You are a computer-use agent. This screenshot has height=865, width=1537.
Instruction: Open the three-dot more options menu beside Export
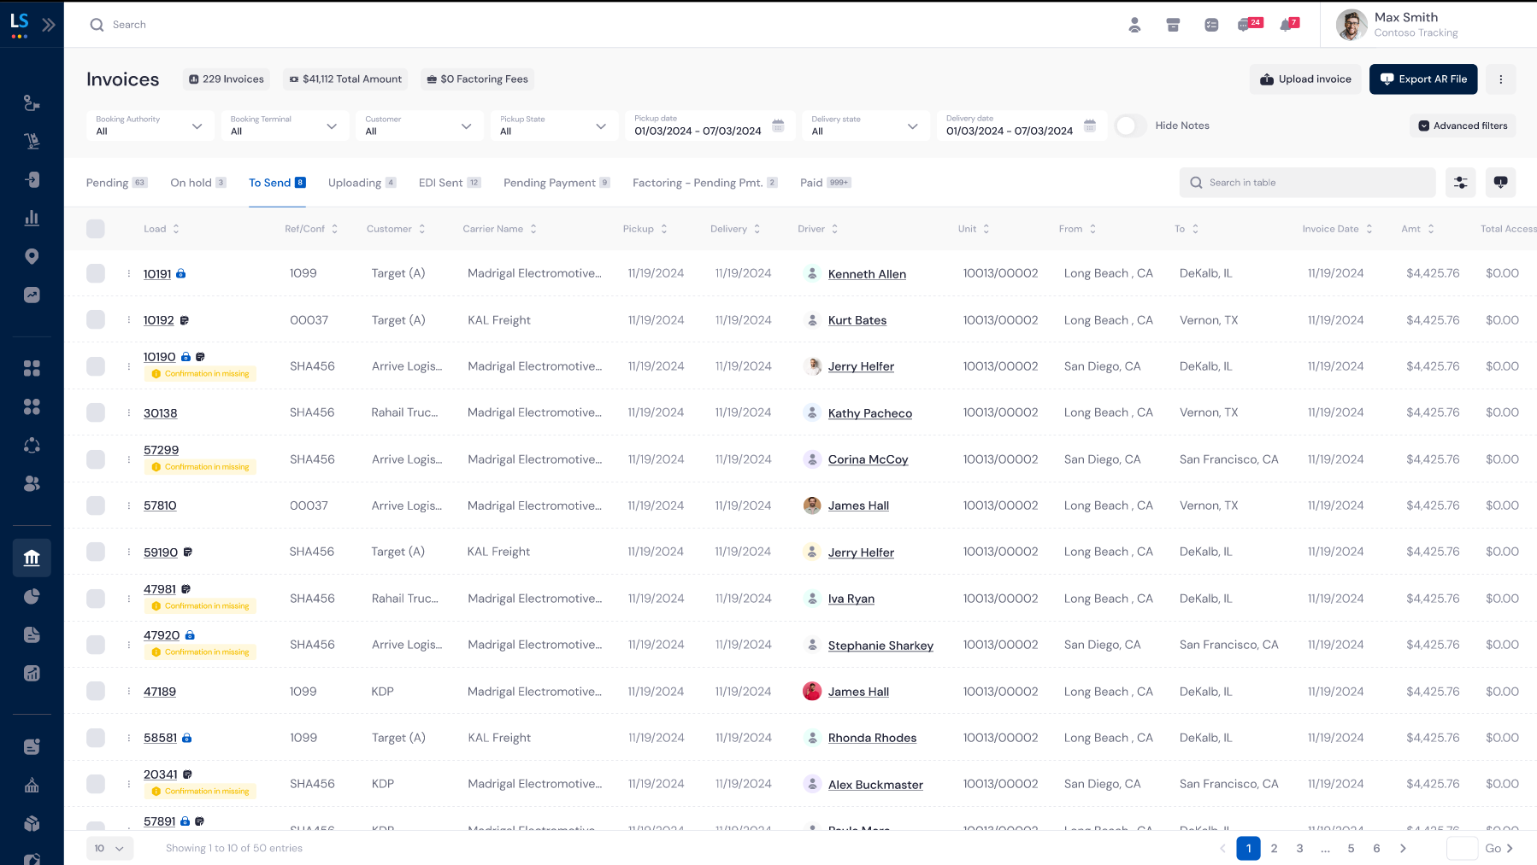click(x=1500, y=79)
